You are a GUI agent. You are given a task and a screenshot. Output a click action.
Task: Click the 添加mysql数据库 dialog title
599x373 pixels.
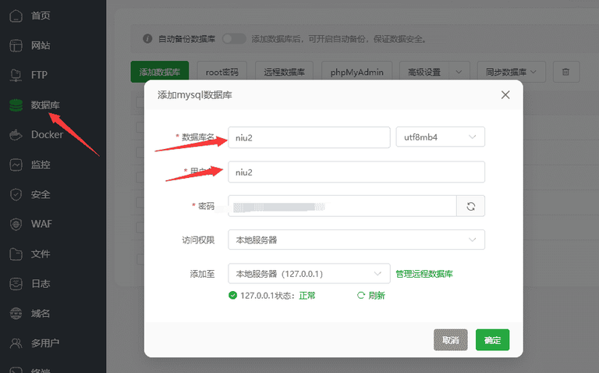pyautogui.click(x=195, y=94)
